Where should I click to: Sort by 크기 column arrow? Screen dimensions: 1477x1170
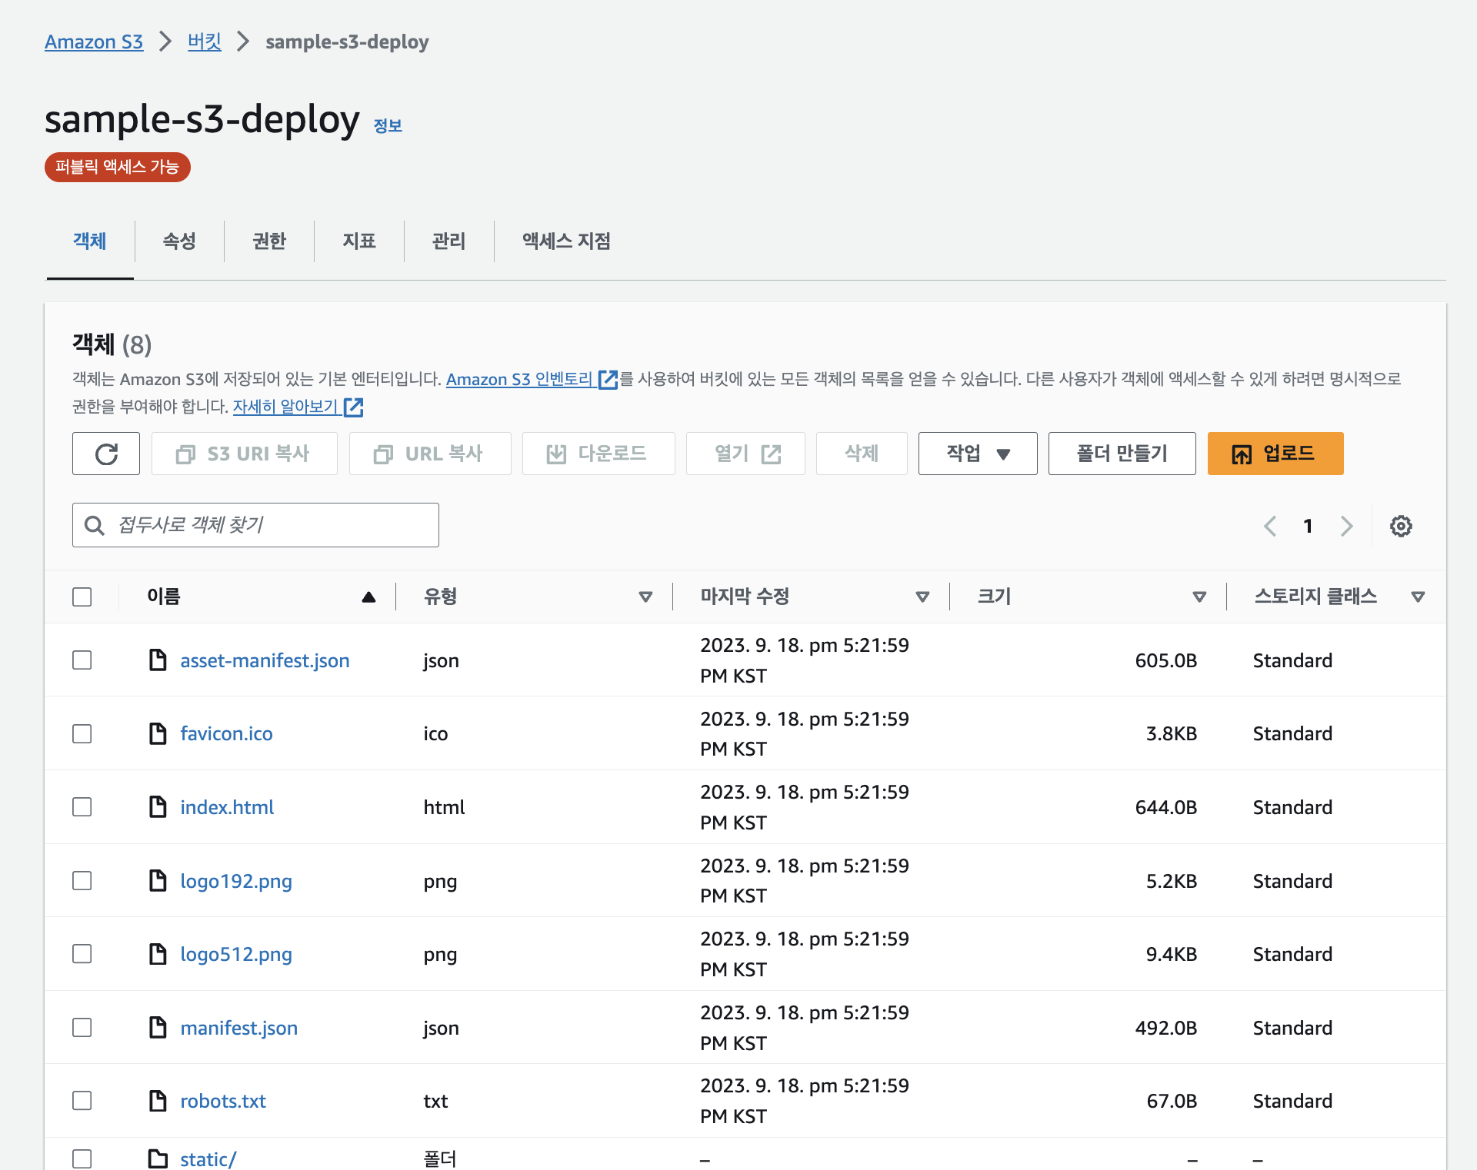[1199, 597]
